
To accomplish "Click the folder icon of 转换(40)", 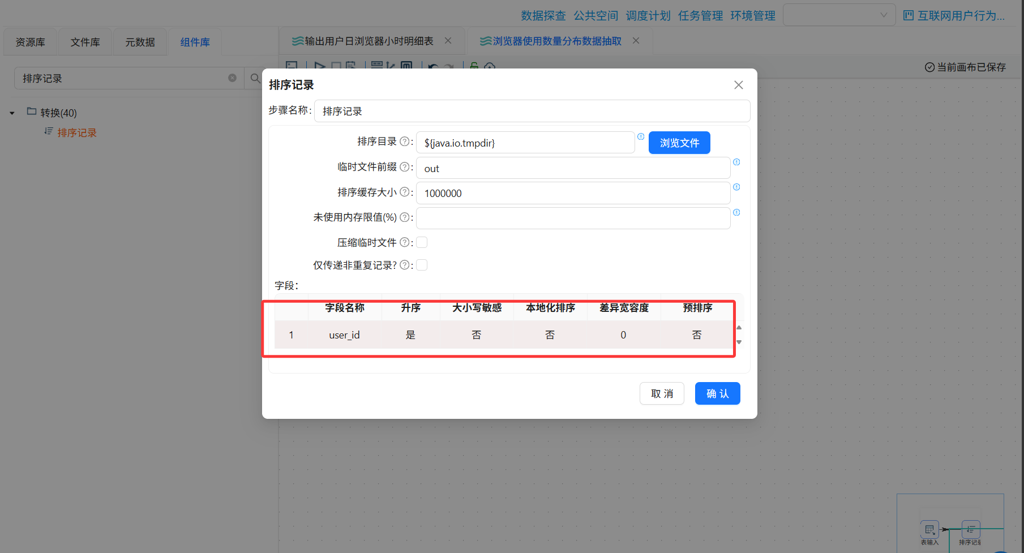I will [x=32, y=112].
